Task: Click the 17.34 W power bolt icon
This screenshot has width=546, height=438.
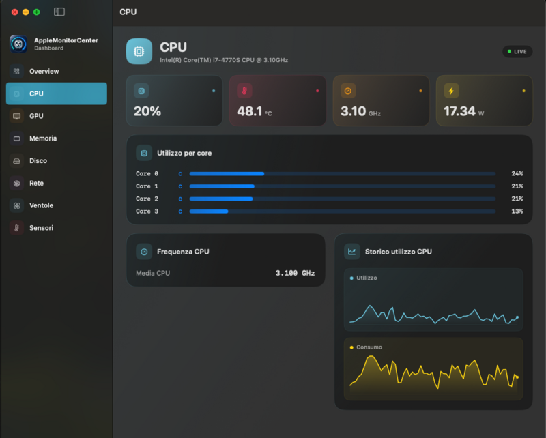Action: (451, 91)
